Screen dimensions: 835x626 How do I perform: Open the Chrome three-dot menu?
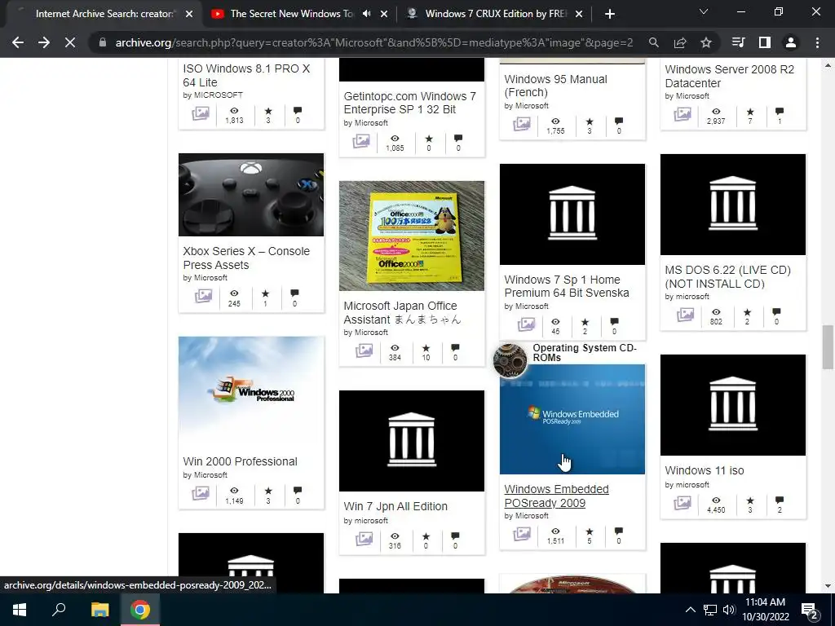point(817,42)
